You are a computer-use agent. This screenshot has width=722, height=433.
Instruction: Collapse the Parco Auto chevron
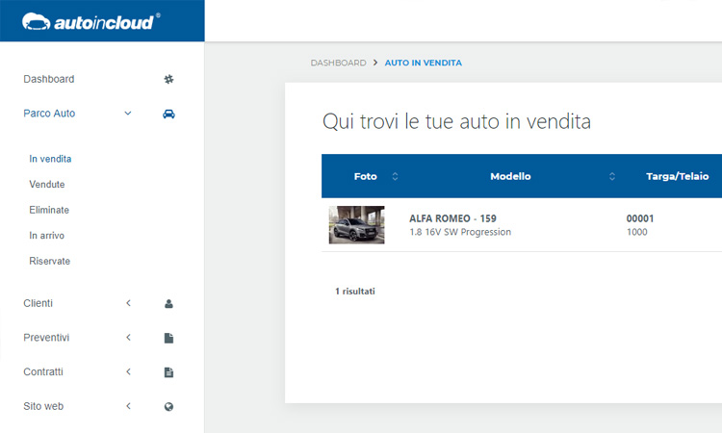tap(128, 114)
